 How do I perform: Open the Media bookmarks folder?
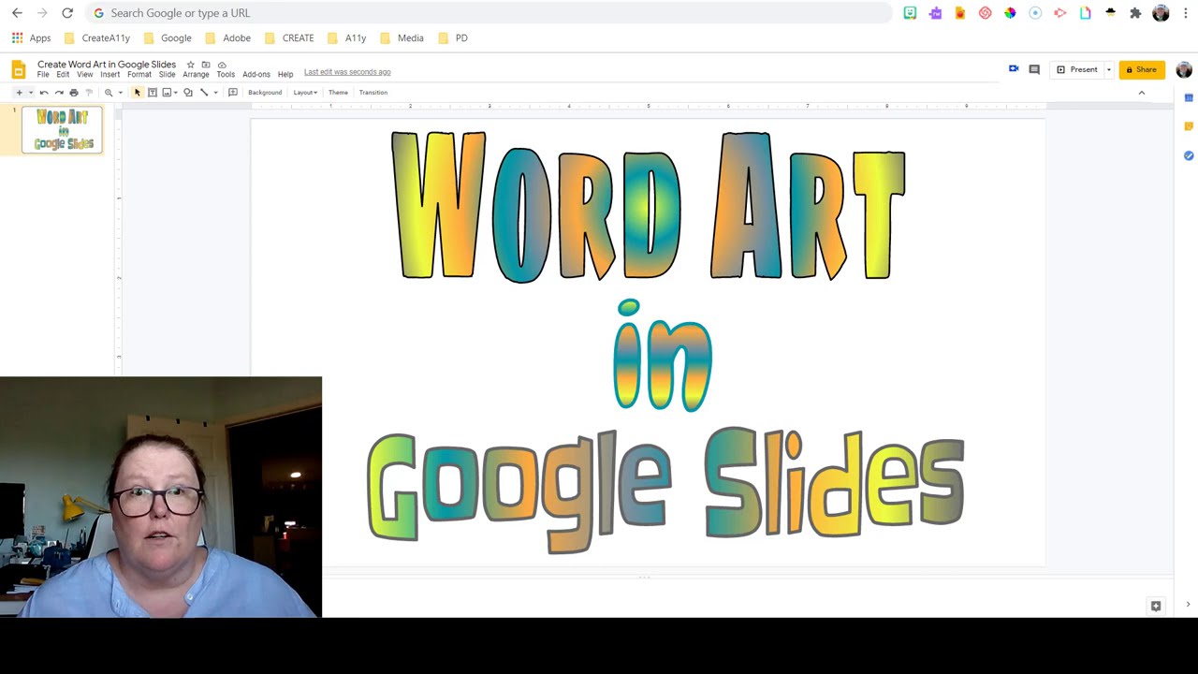click(402, 38)
